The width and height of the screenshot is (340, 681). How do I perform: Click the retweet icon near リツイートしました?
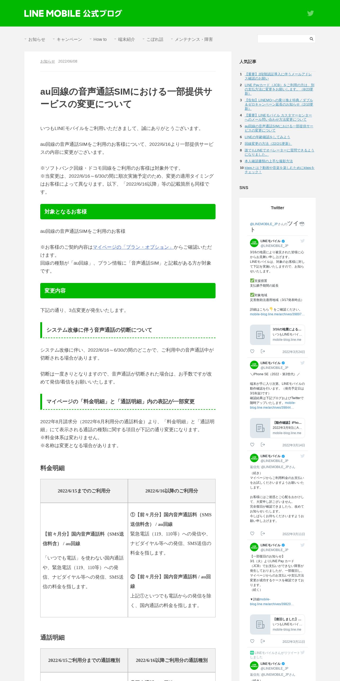click(x=252, y=653)
